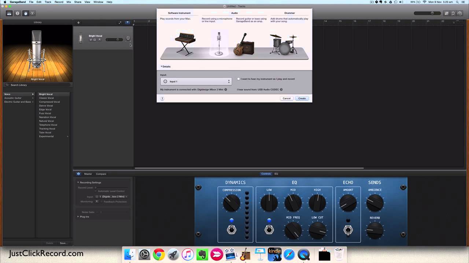469x263 pixels.
Task: Open the Apple Loops browser button
Action: click(x=453, y=14)
